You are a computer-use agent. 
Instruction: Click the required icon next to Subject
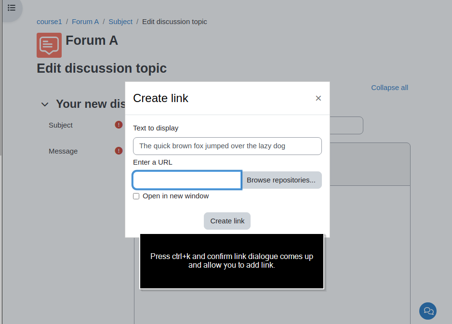pos(119,125)
